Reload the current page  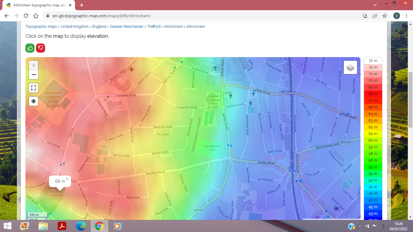point(26,16)
